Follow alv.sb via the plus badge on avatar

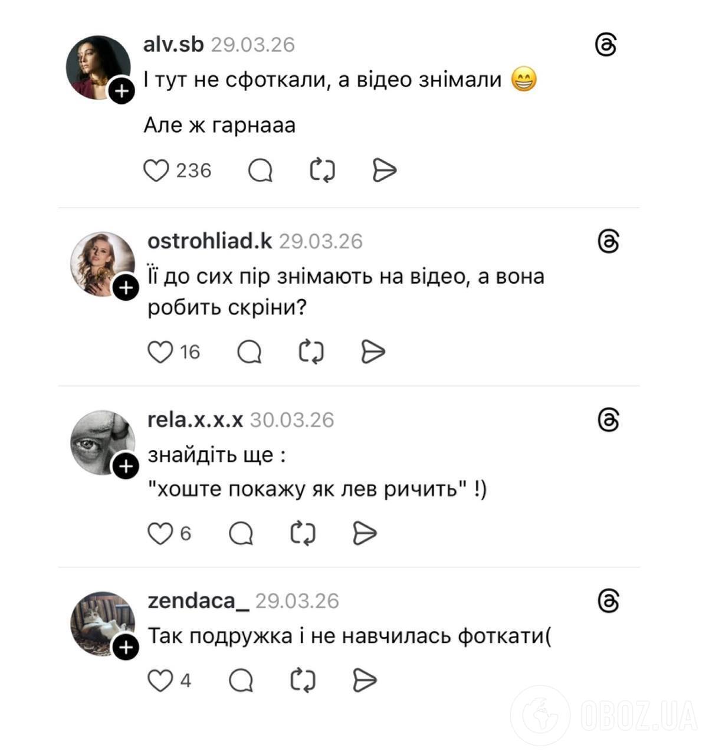coord(122,91)
